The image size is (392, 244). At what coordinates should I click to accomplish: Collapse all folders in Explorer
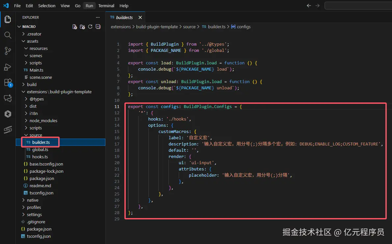point(98,27)
